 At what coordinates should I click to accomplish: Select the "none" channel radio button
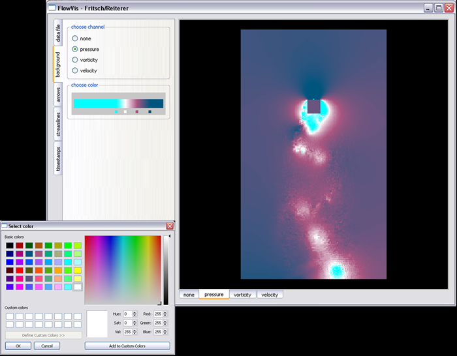[75, 38]
